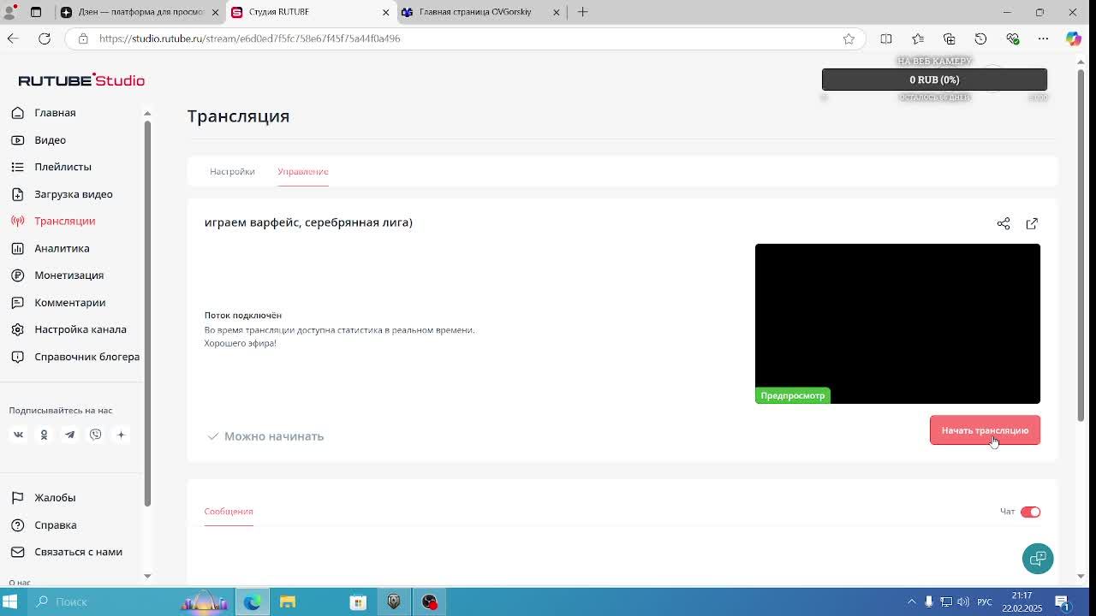The image size is (1096, 616).
Task: Open the Odnoklassniki social icon
Action: (44, 435)
